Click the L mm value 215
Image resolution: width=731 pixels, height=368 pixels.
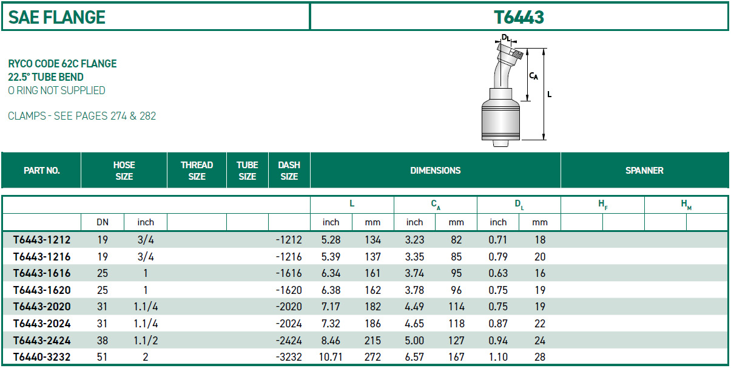coord(372,340)
